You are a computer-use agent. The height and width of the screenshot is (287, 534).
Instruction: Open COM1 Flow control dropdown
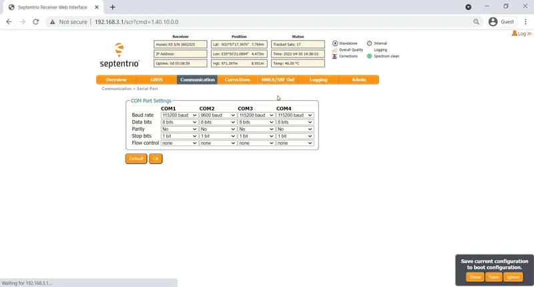coord(179,143)
